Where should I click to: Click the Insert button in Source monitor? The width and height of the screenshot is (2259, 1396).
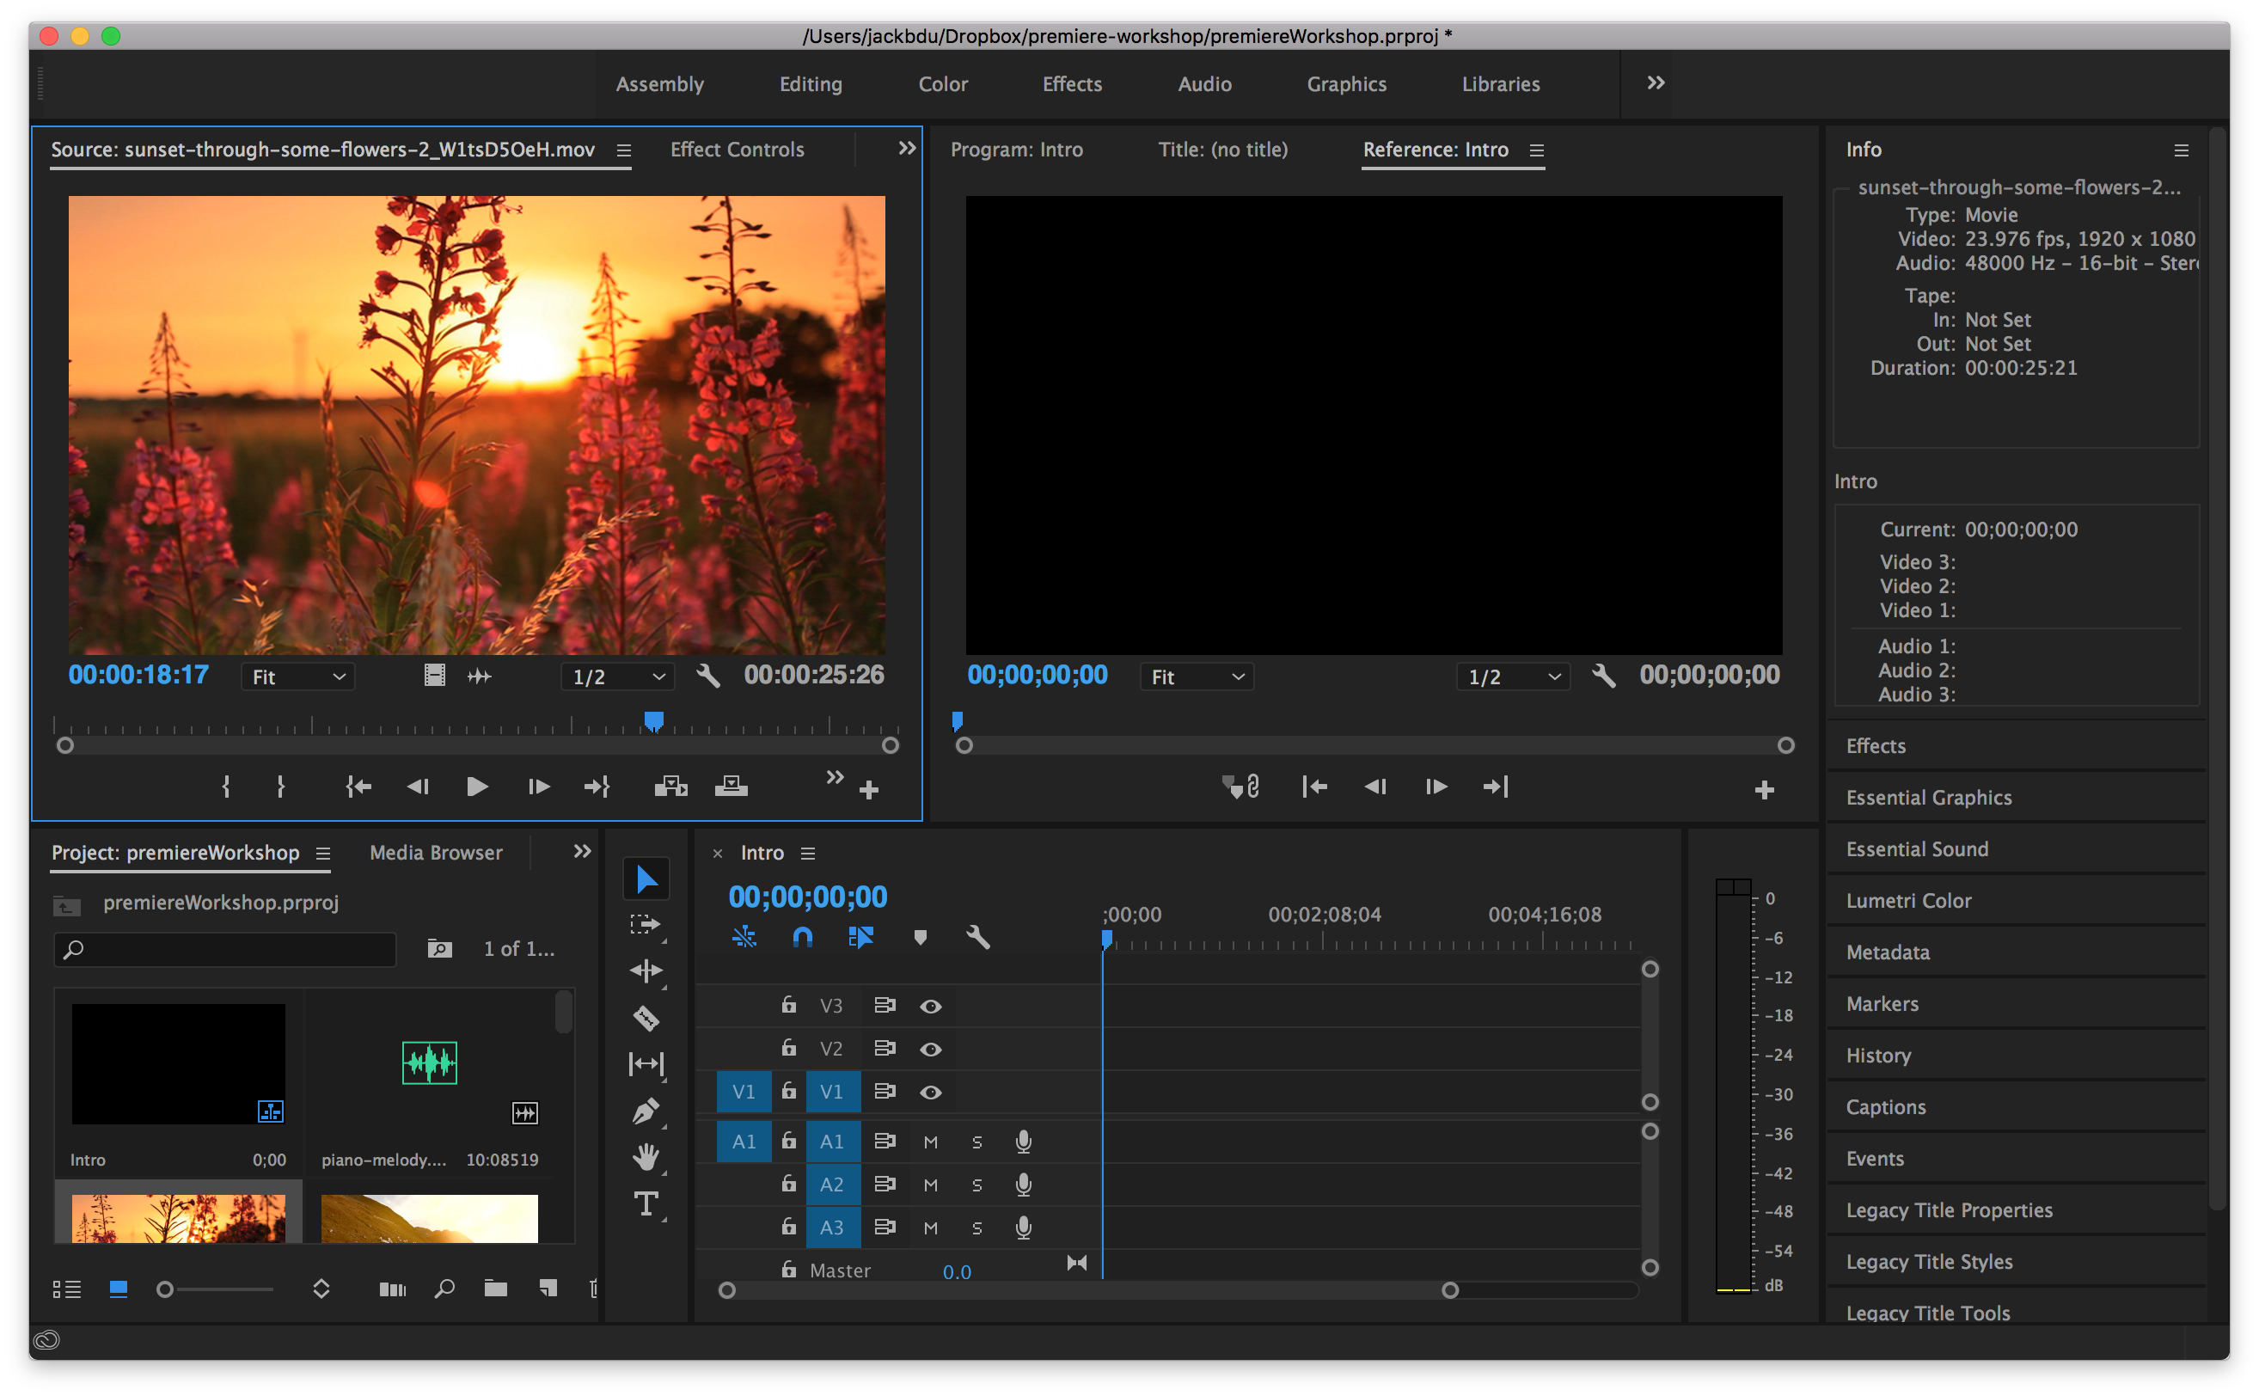click(x=670, y=787)
